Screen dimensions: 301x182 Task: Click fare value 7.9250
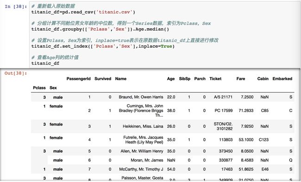coord(247,126)
